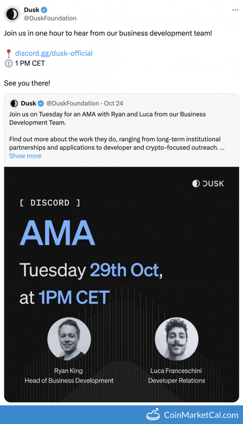Expand the quoted tweet with Show more
This screenshot has width=243, height=424.
(x=25, y=156)
